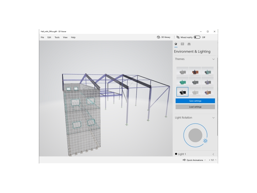
Task: Click the right panel vertical scrollbar
Action: tap(217, 96)
